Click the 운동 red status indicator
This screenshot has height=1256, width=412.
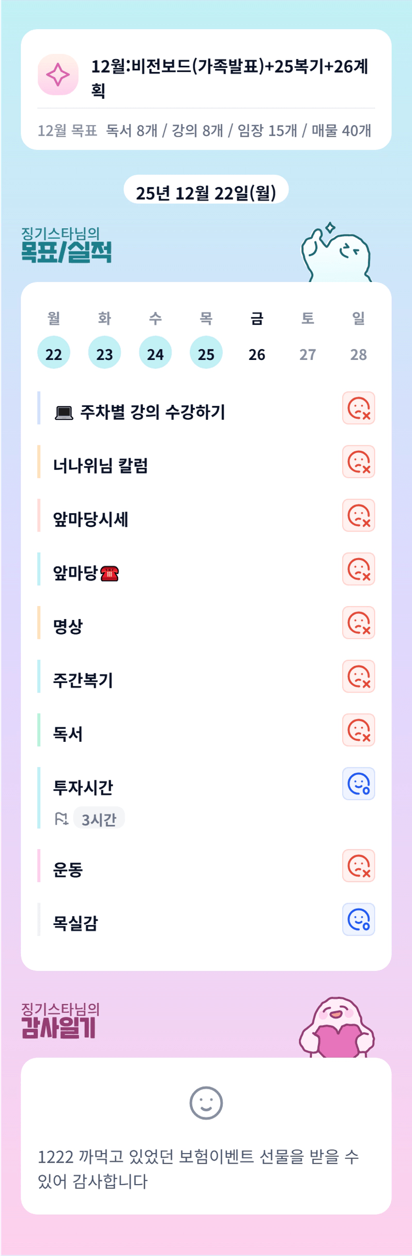(358, 866)
